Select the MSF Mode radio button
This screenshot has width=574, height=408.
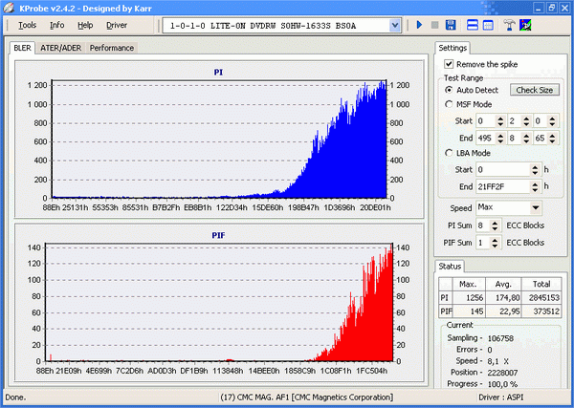click(x=449, y=104)
